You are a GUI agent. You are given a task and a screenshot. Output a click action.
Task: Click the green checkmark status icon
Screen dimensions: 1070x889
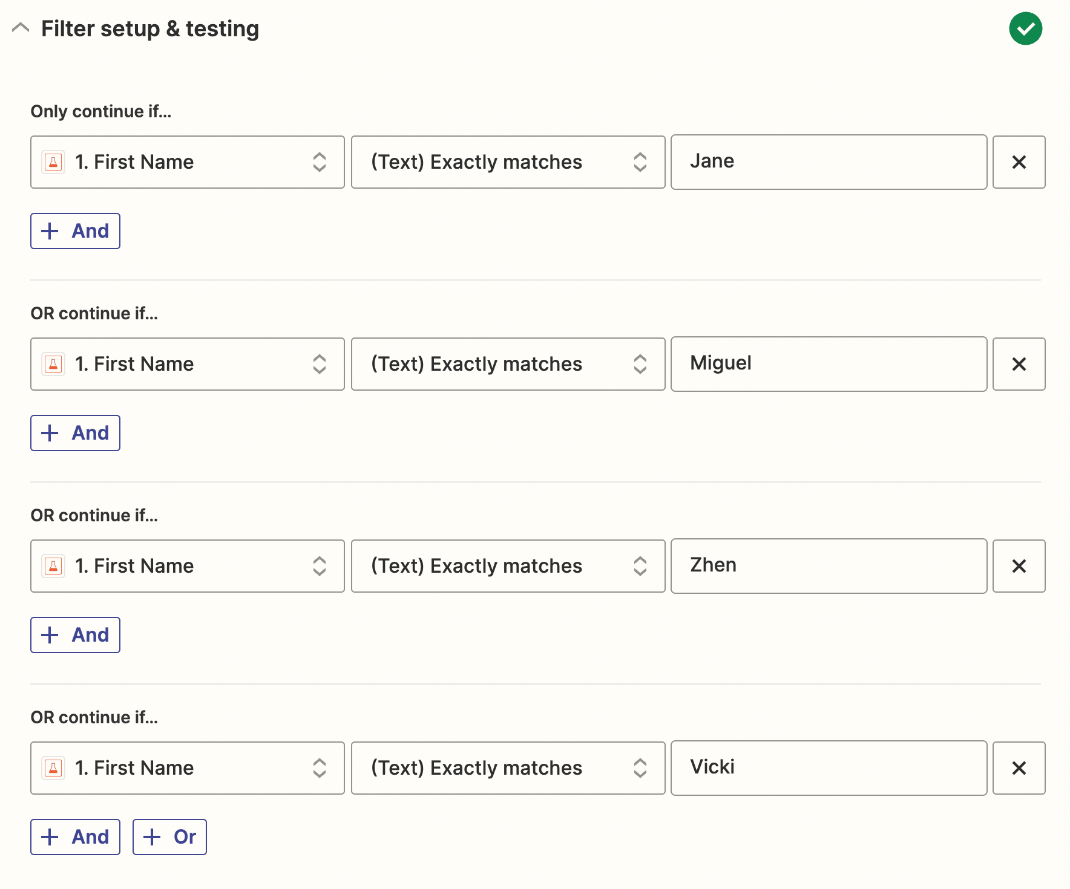tap(1025, 28)
